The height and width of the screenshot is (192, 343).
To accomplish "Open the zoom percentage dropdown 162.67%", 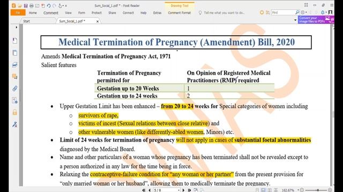I will coord(298,190).
